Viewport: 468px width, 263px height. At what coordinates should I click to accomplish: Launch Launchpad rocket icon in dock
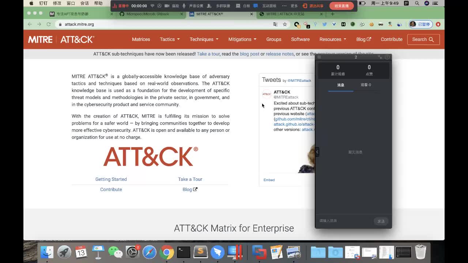point(64,252)
